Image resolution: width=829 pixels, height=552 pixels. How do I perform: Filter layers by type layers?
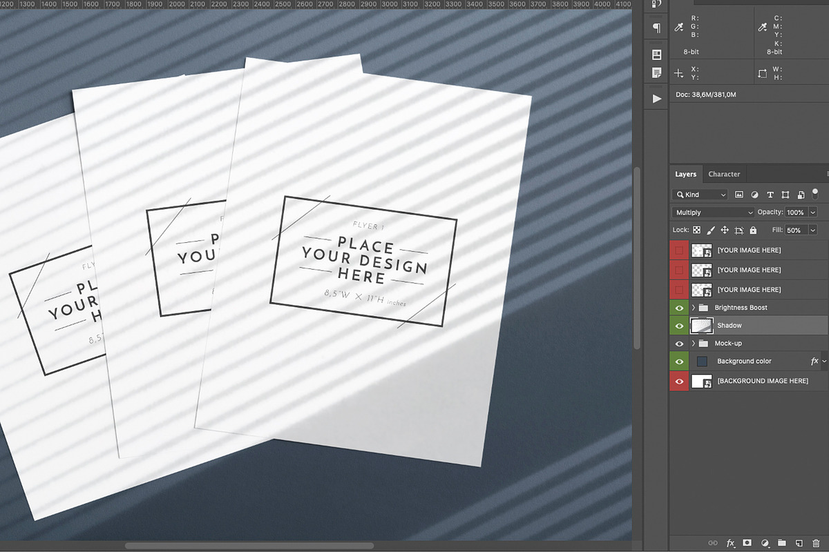click(770, 195)
